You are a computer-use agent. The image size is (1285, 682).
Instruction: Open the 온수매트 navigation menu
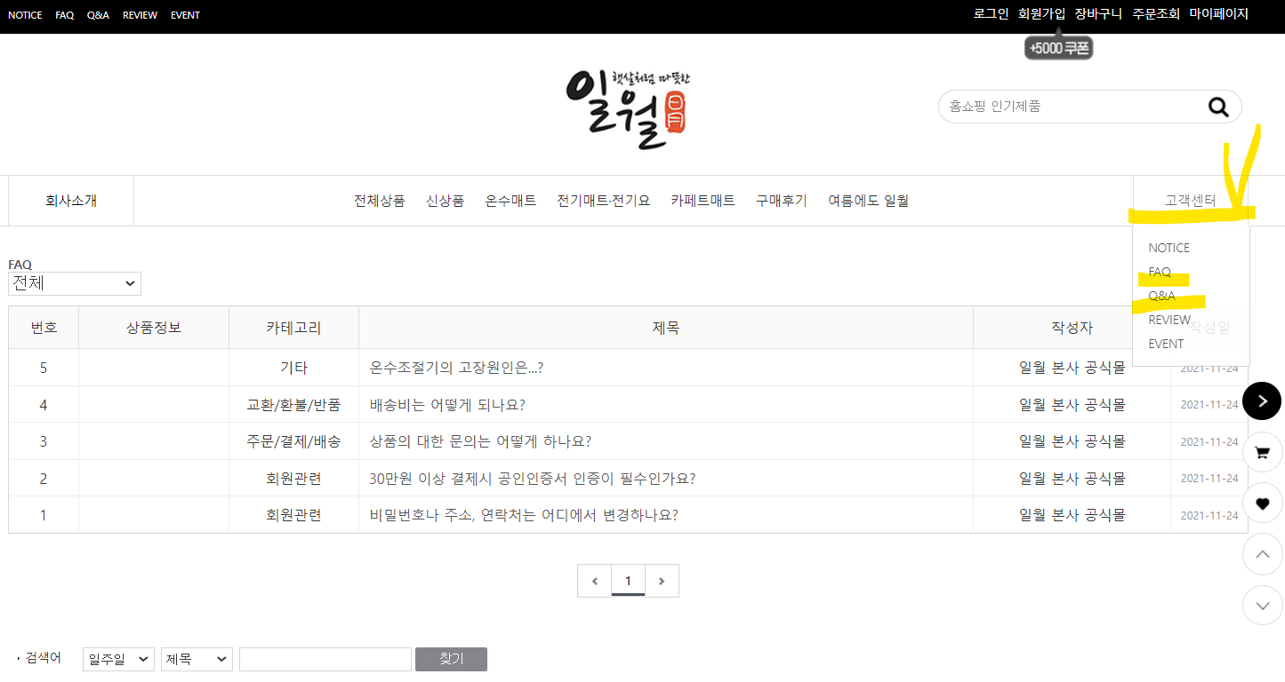point(510,201)
